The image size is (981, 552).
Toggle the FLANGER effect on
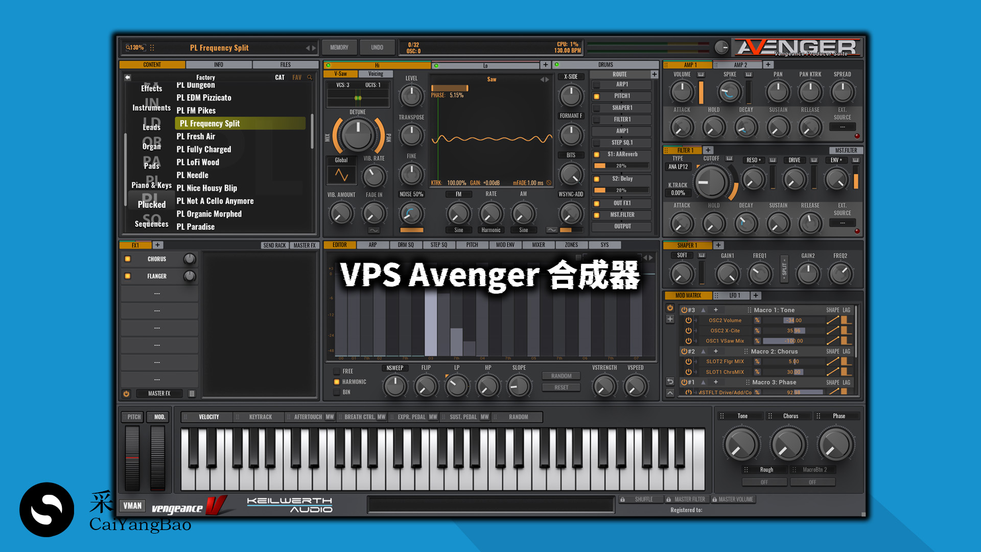128,276
